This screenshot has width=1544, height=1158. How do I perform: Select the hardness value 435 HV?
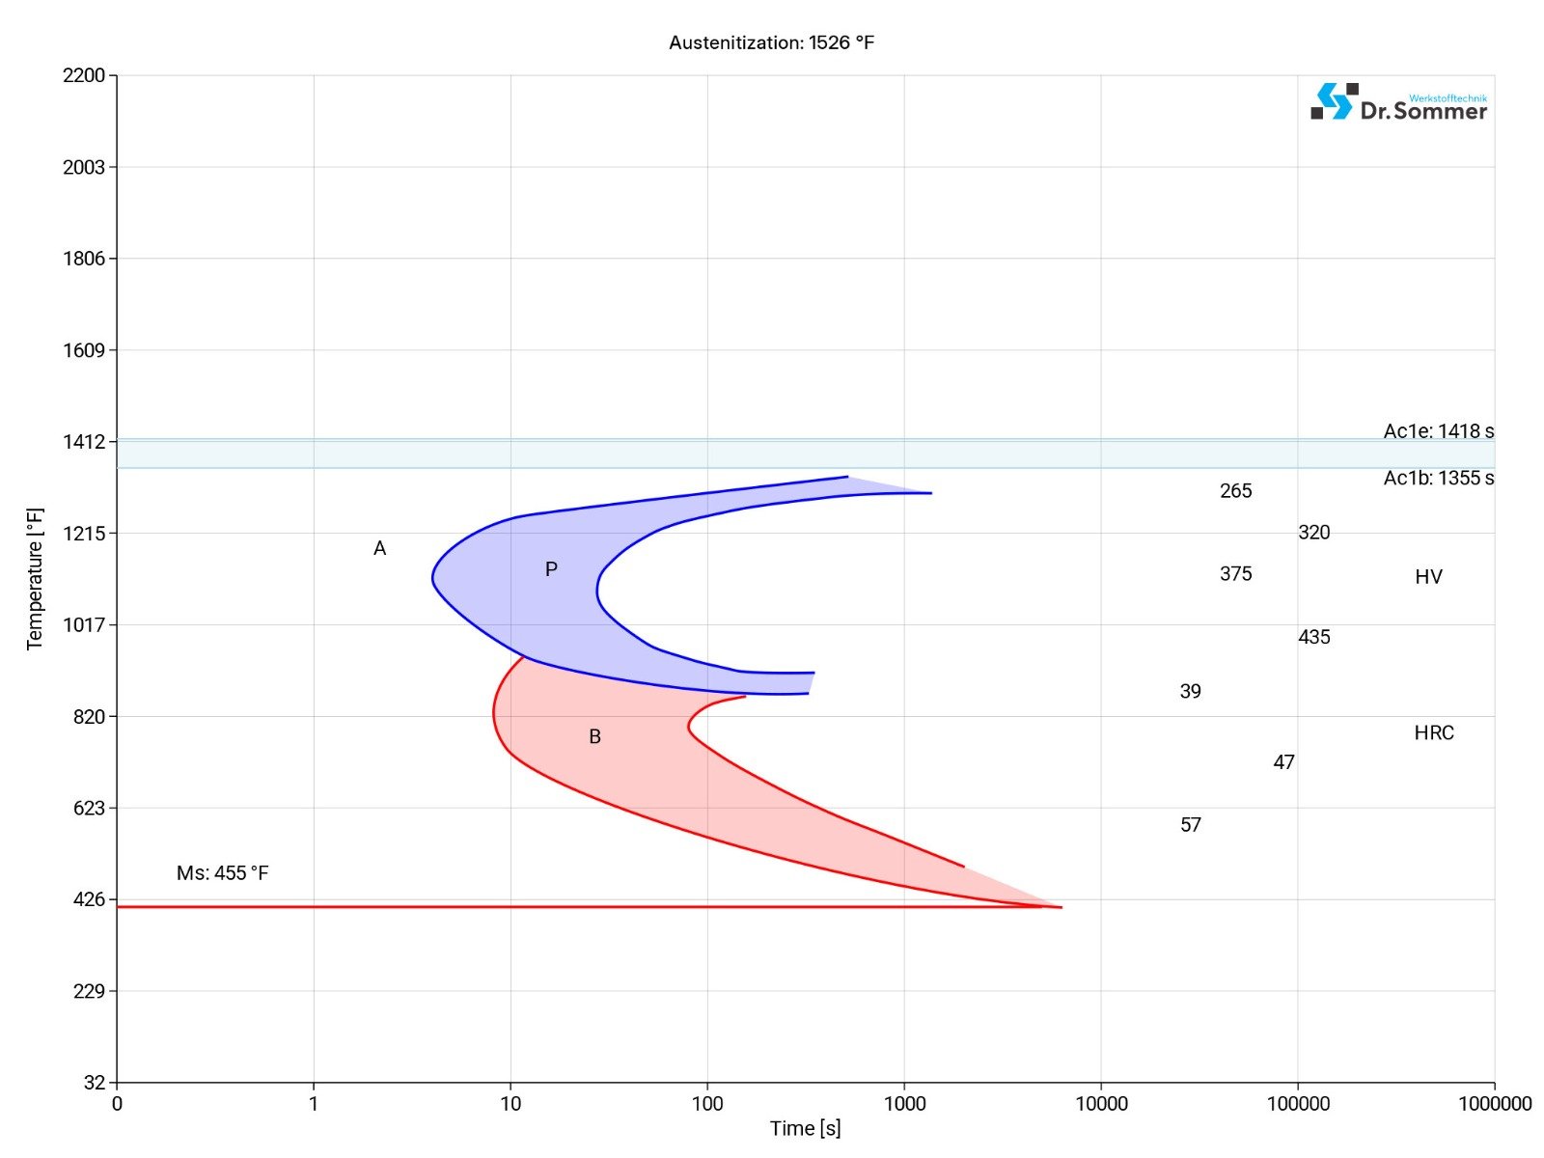1314,637
